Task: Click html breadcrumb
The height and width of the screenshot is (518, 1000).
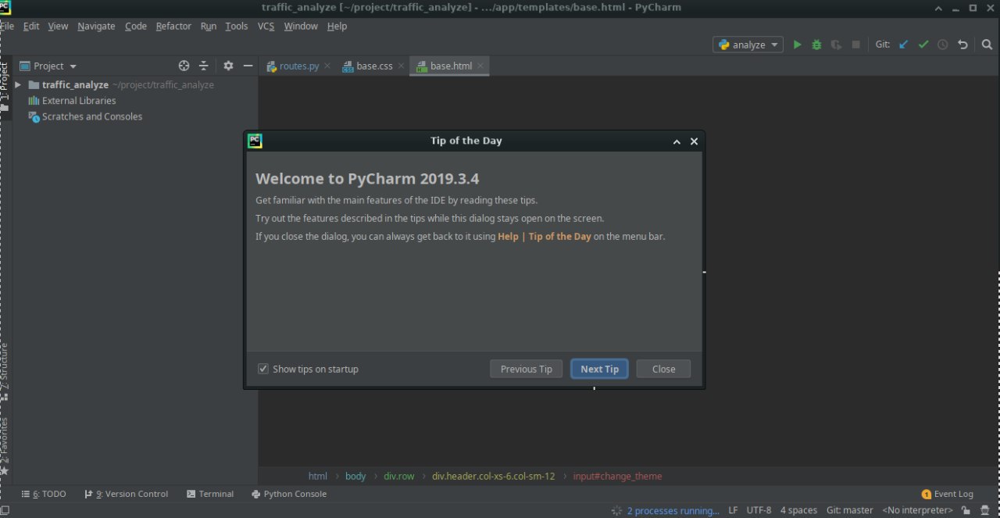Action: pyautogui.click(x=317, y=476)
